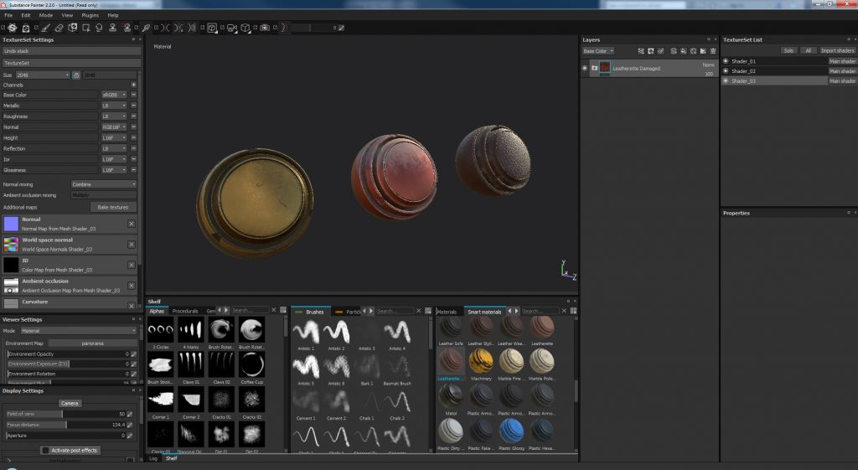Click Add folder icon in Layers panel
This screenshot has width=858, height=470.
[703, 51]
